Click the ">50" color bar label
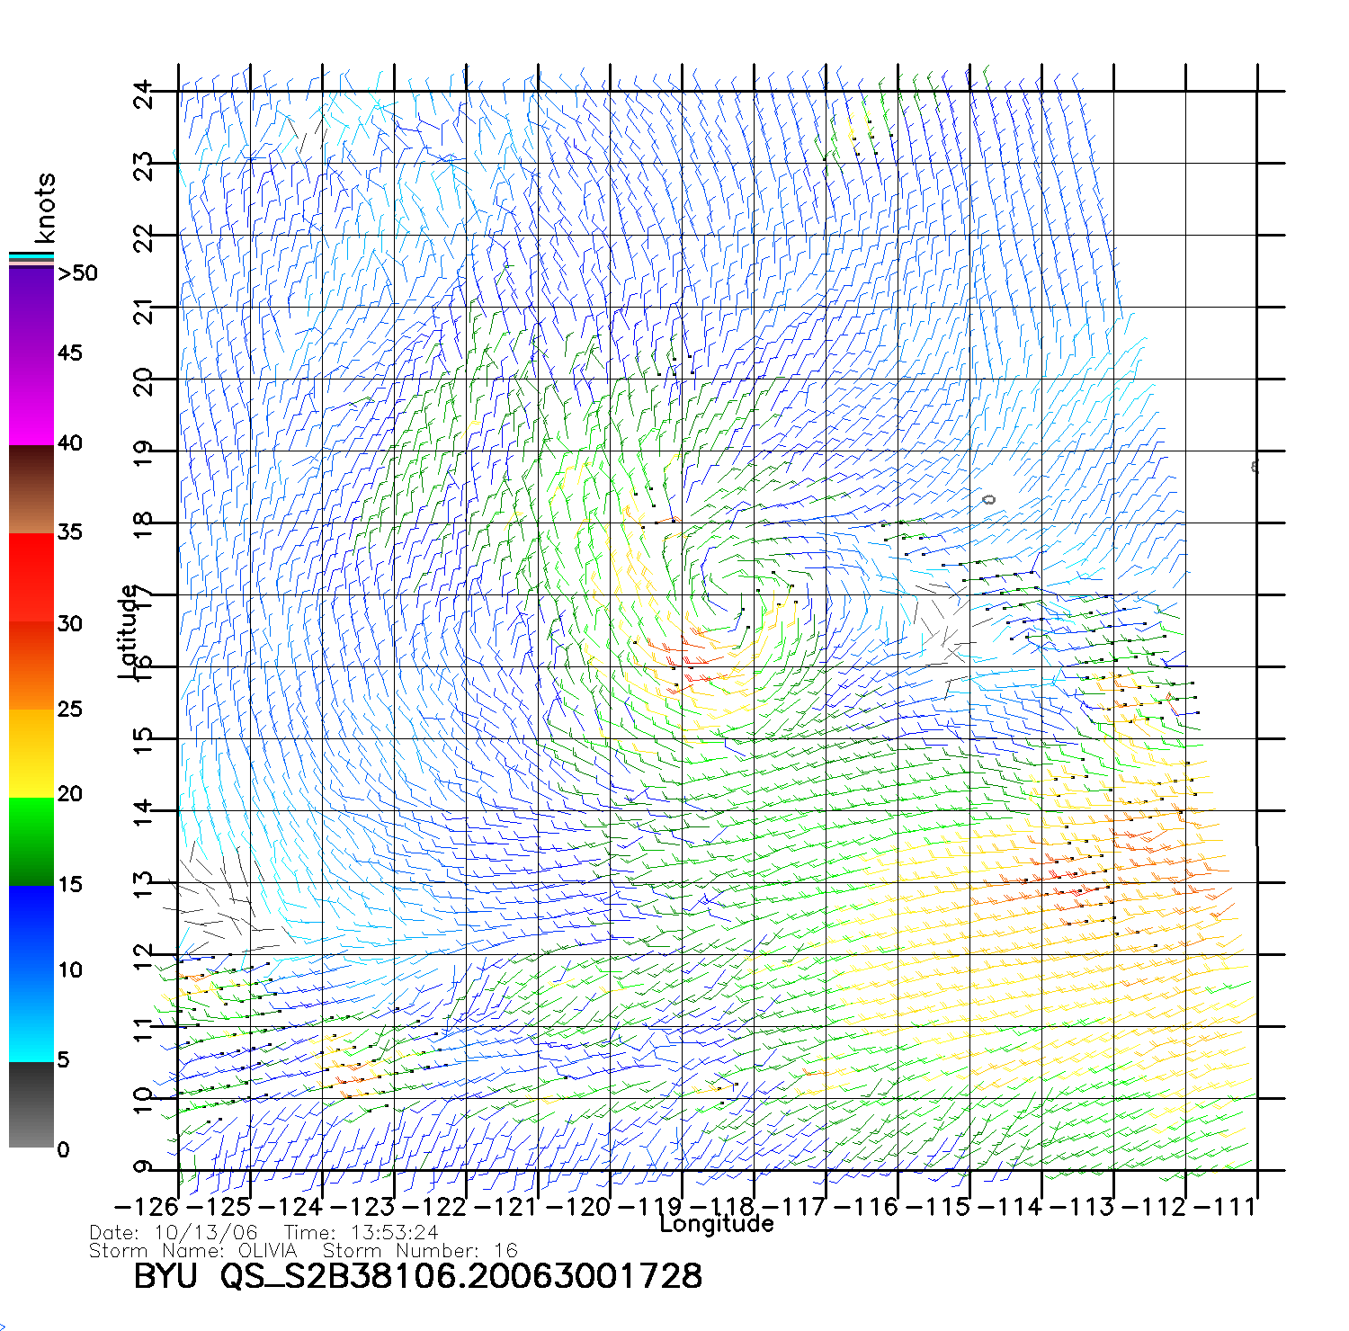The image size is (1349, 1331). (x=77, y=273)
